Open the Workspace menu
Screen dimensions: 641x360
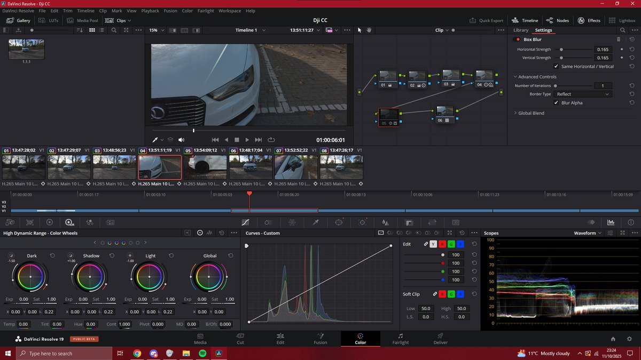tap(230, 11)
